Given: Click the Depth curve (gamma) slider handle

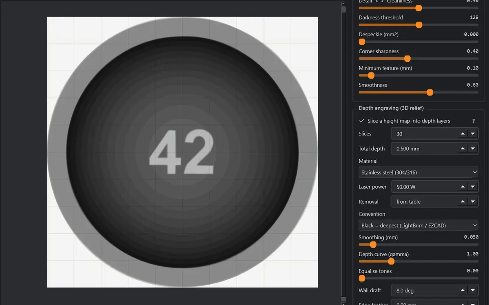Looking at the screenshot, I should click(x=391, y=261).
